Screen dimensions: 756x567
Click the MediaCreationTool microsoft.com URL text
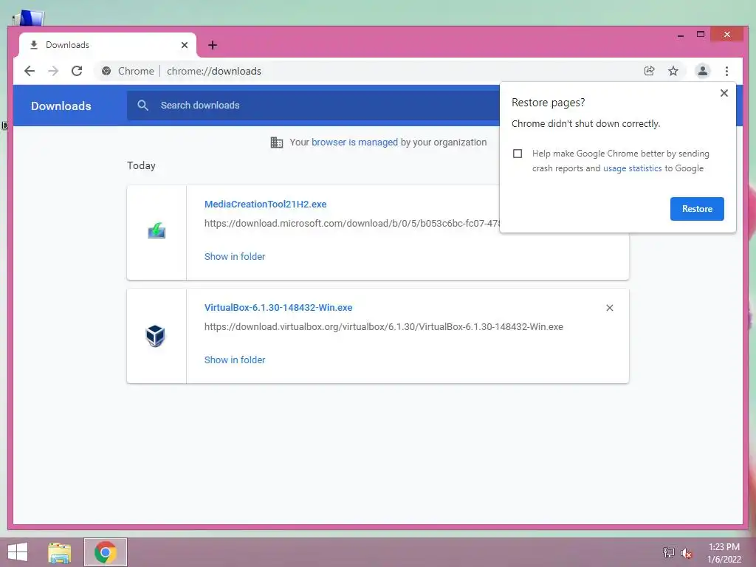(352, 223)
